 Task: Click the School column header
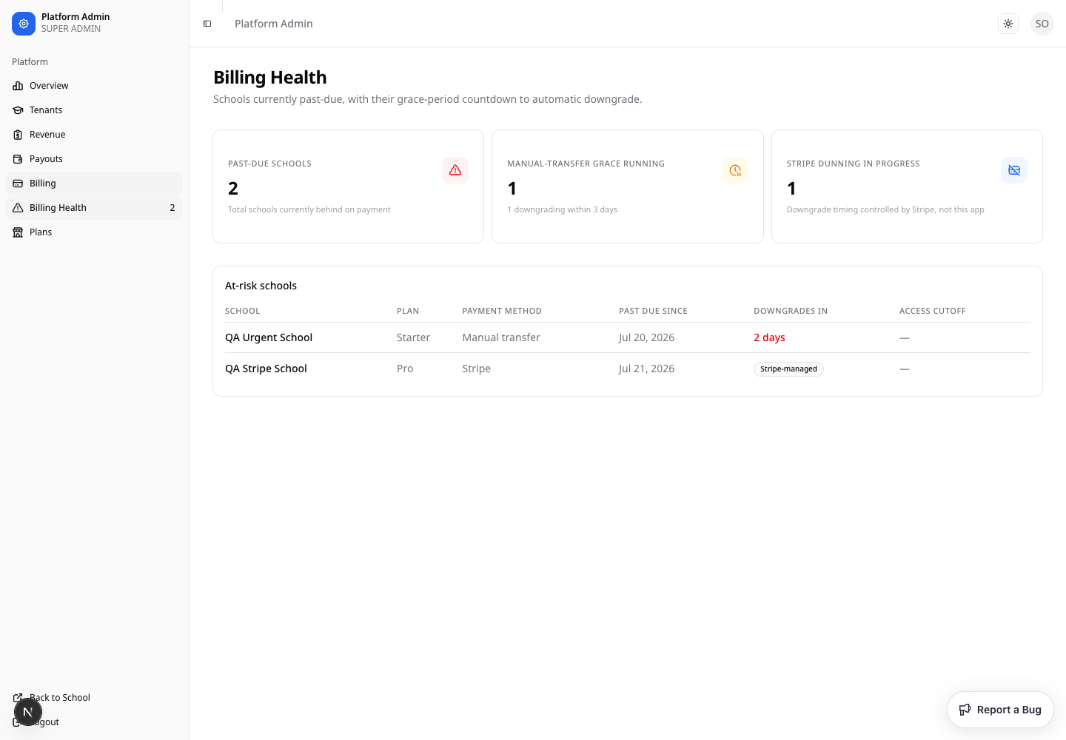click(x=243, y=311)
